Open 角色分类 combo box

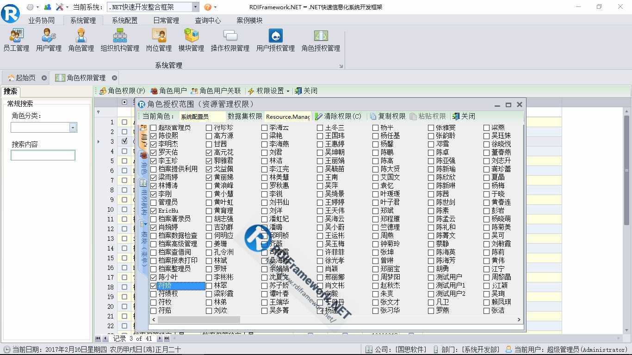tap(73, 128)
